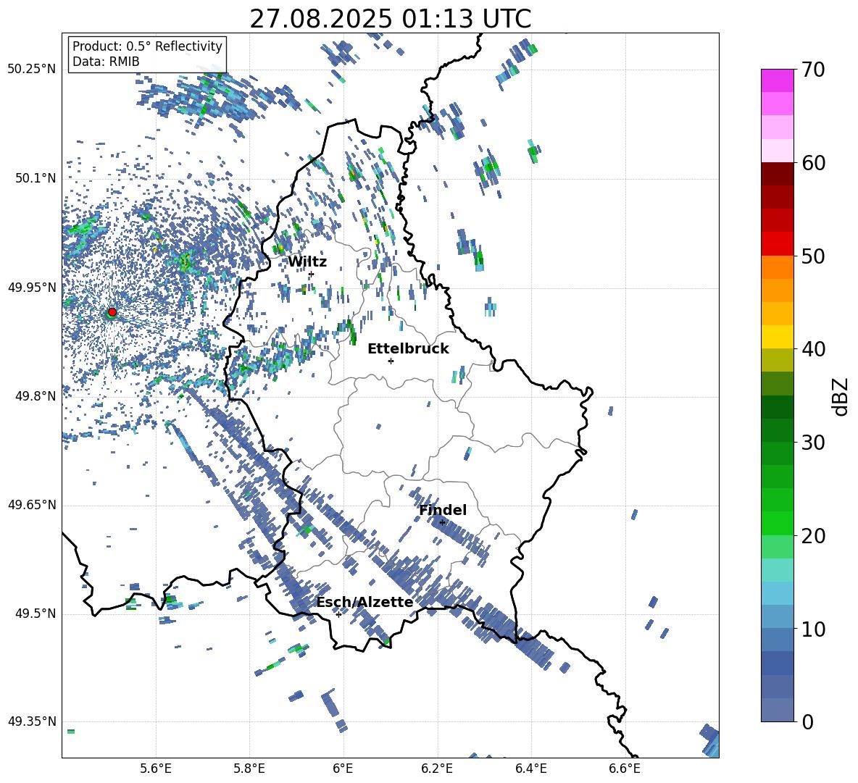The height and width of the screenshot is (783, 858).
Task: Click the light cyan 15 dBZ colorbar segment
Action: [x=778, y=570]
